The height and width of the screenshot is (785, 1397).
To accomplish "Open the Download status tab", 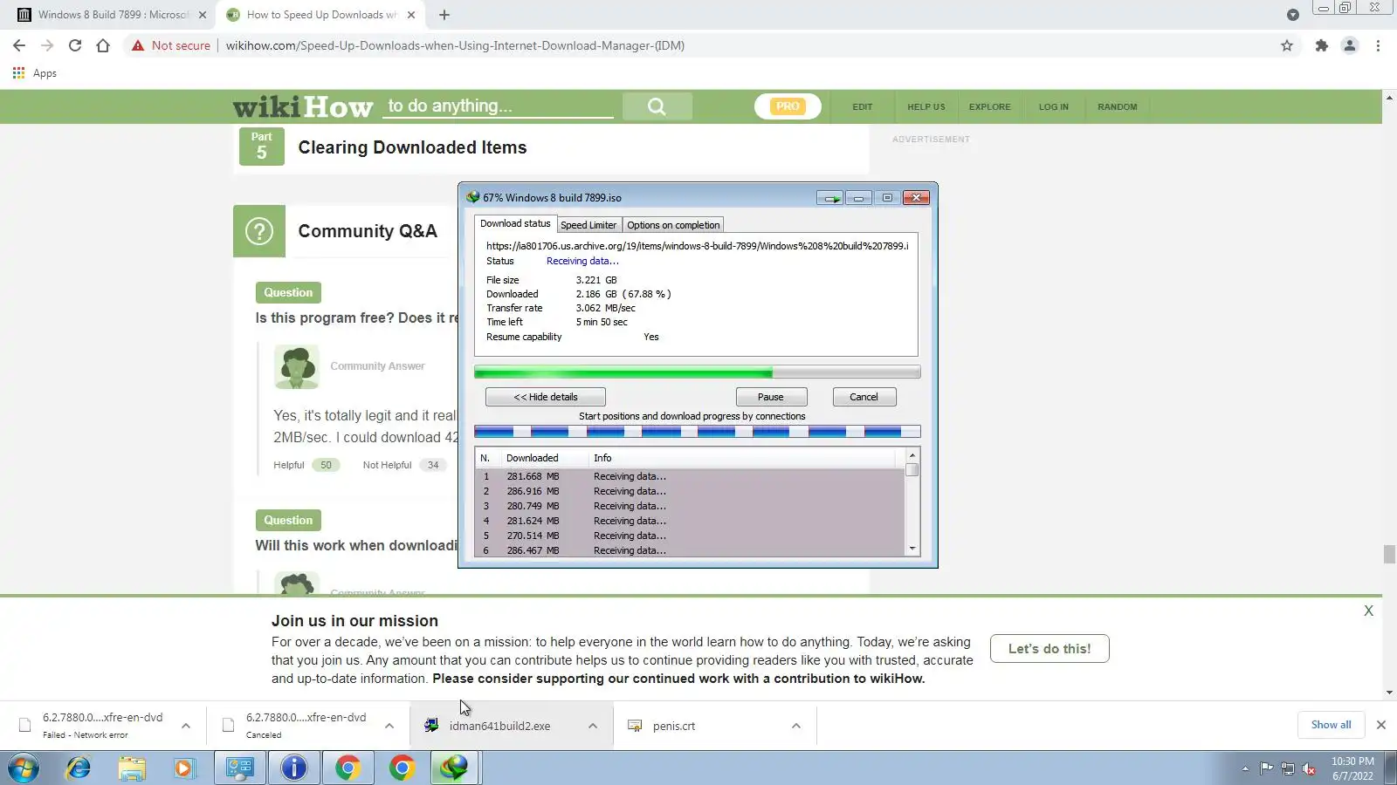I will [515, 223].
